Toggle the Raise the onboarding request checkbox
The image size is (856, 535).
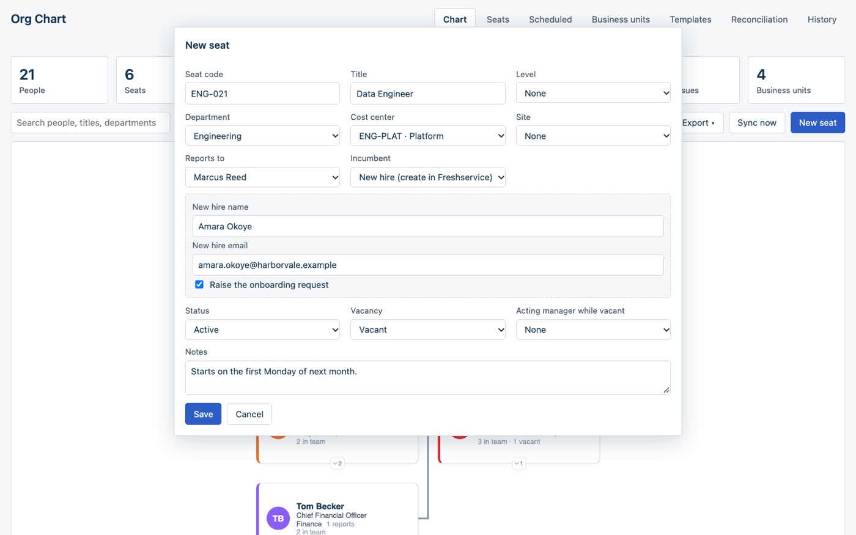pos(199,284)
